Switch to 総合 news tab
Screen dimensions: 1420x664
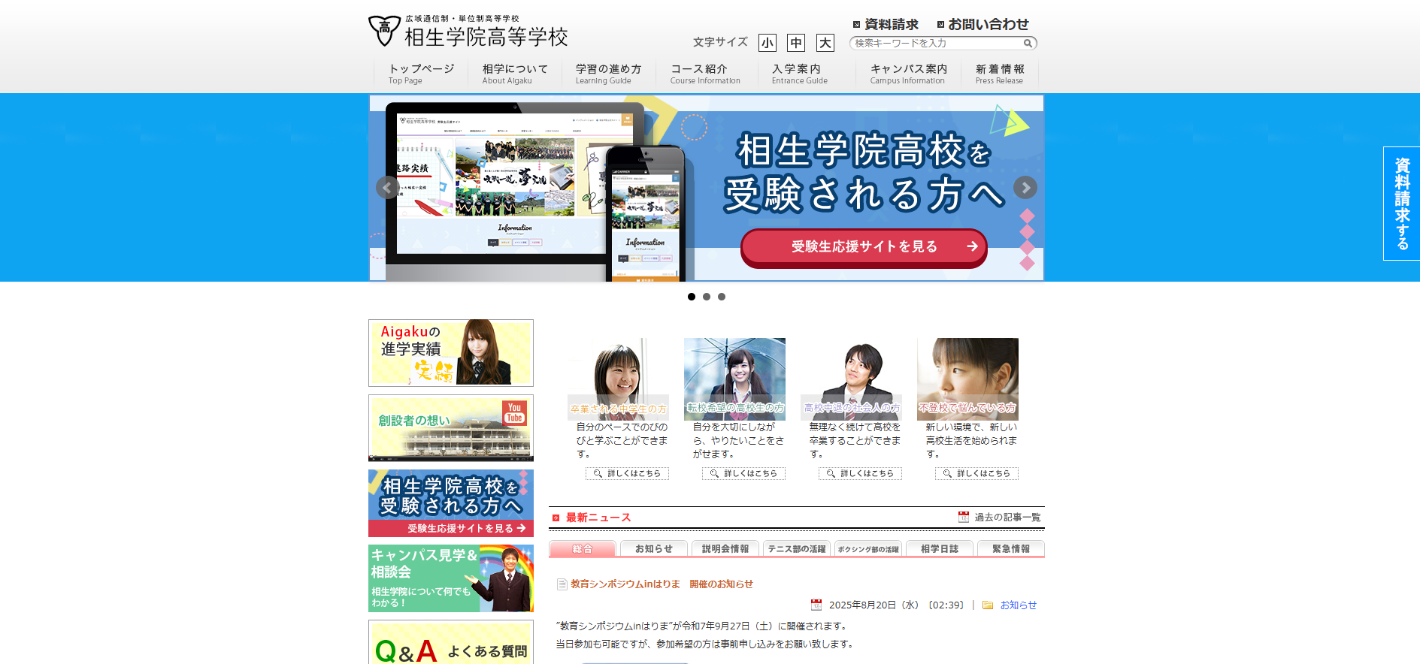coord(583,549)
